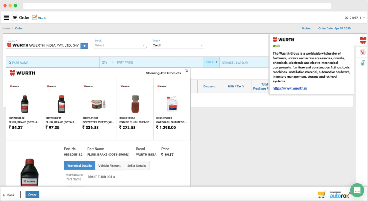Click the vendor field WUERTH INDIA
Screen dimensions: 368x201
tap(43, 45)
